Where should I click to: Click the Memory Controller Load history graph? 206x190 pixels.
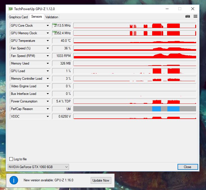click(x=135, y=79)
